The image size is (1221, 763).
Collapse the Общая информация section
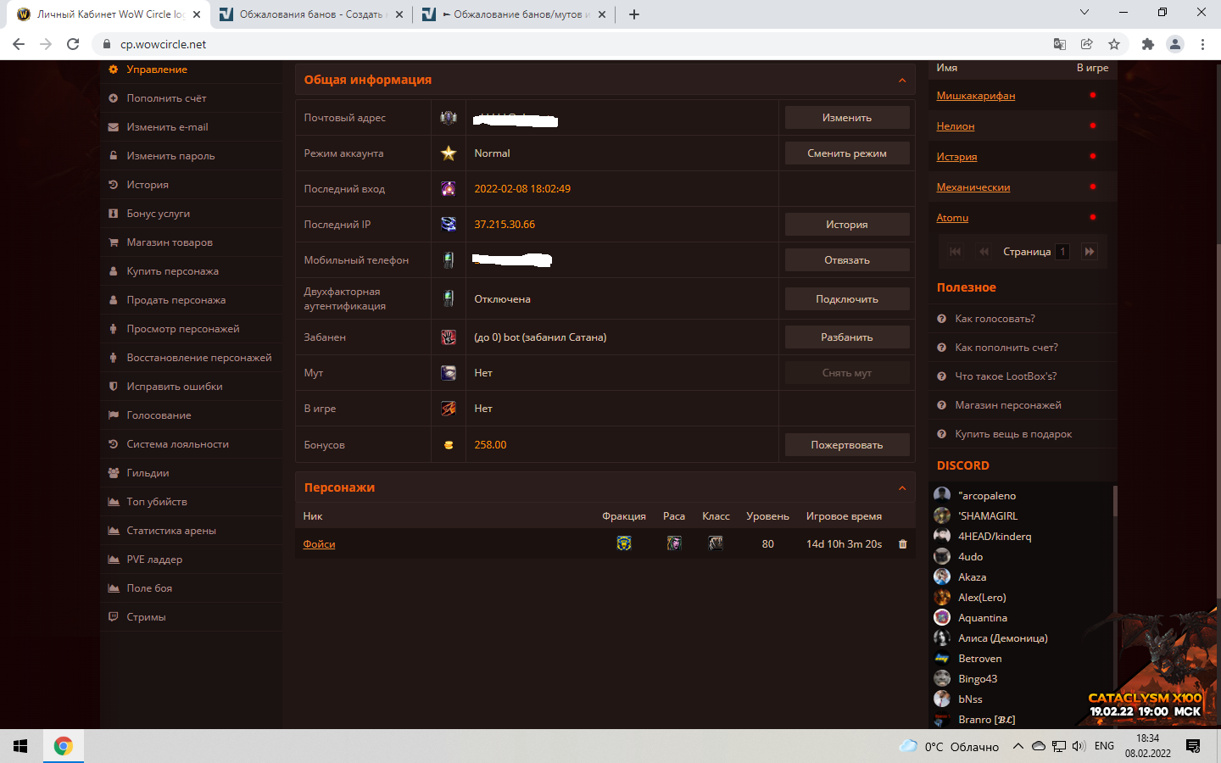901,81
